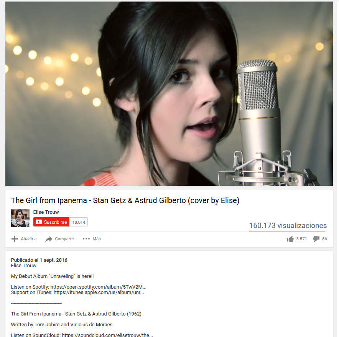
Task: Open the Elise Trouw channel name link
Action: (x=46, y=212)
